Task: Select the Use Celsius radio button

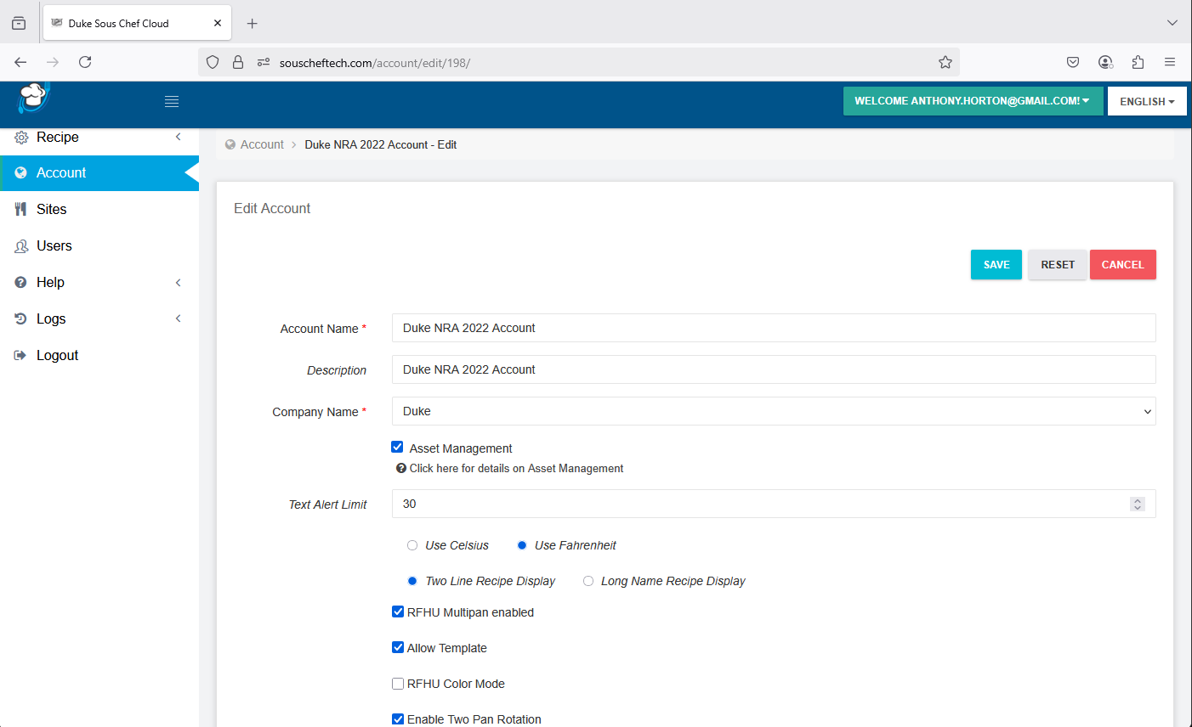Action: [412, 545]
